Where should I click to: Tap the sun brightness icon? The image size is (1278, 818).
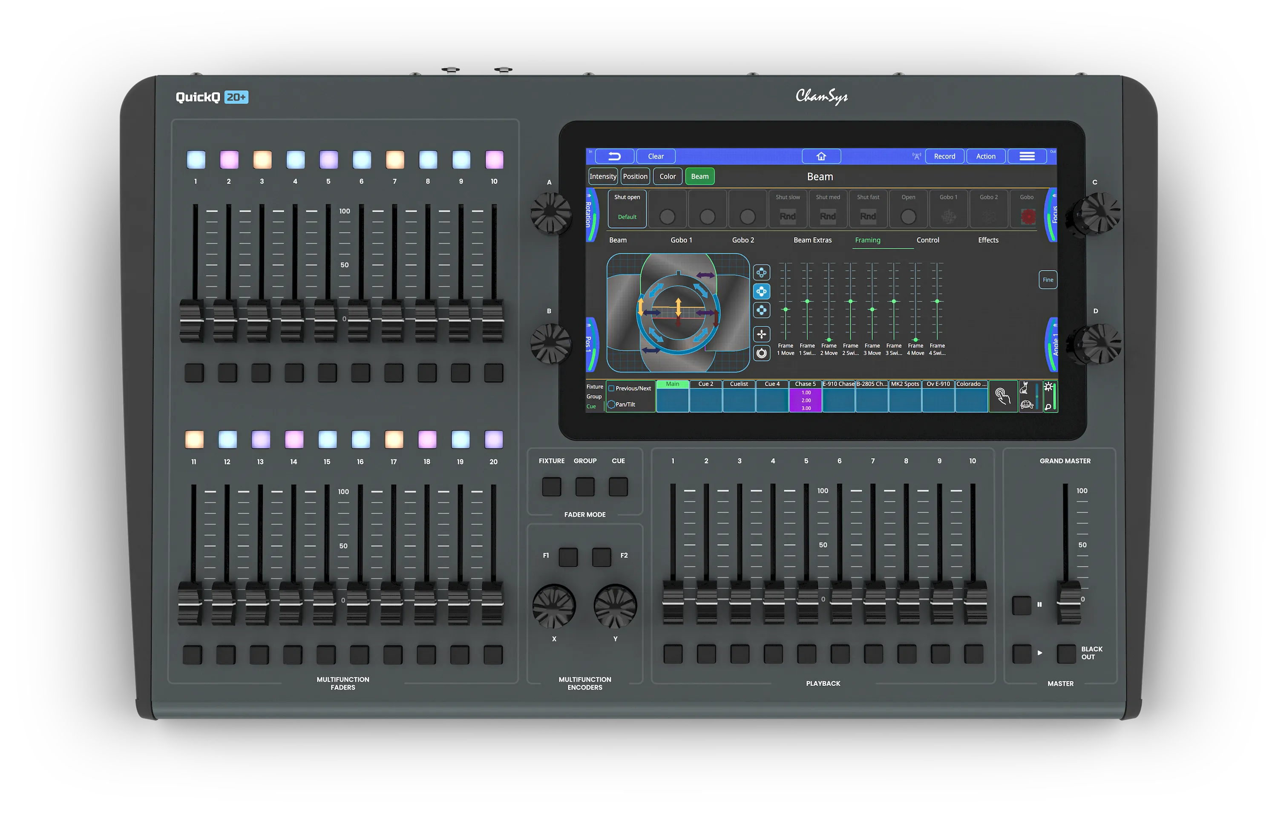click(x=1048, y=387)
